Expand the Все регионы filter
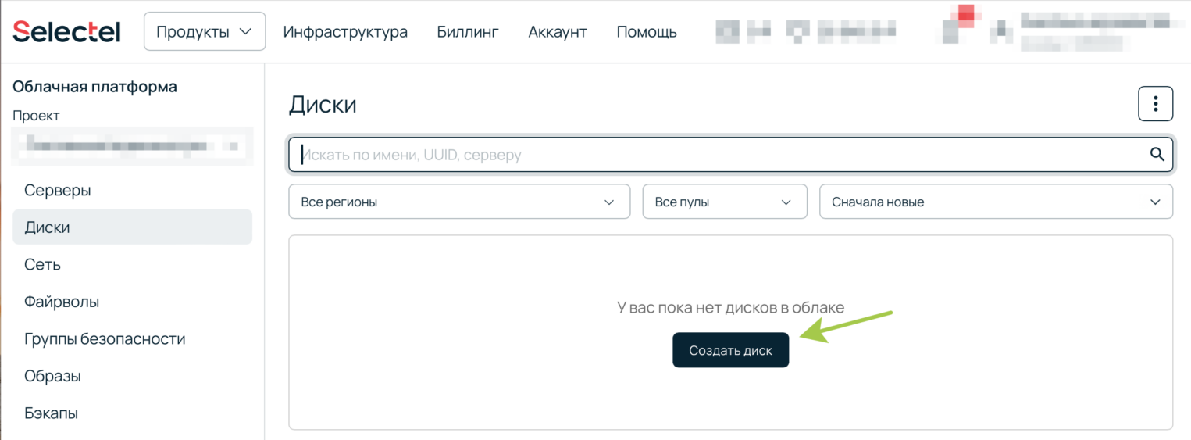The image size is (1191, 440). point(458,202)
